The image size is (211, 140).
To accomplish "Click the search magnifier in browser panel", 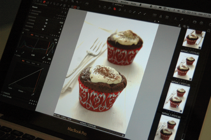I will pos(208,31).
